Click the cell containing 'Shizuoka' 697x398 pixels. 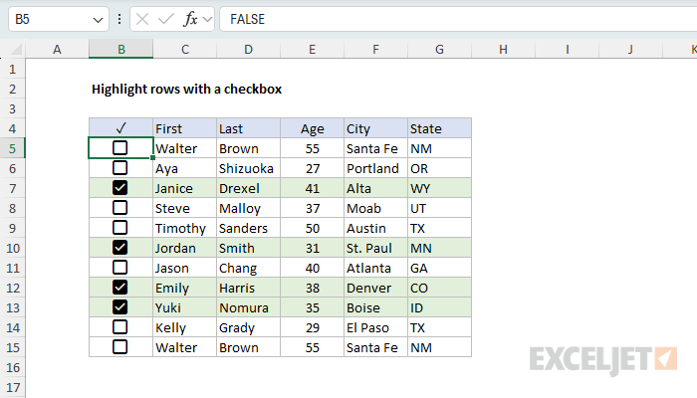[249, 168]
